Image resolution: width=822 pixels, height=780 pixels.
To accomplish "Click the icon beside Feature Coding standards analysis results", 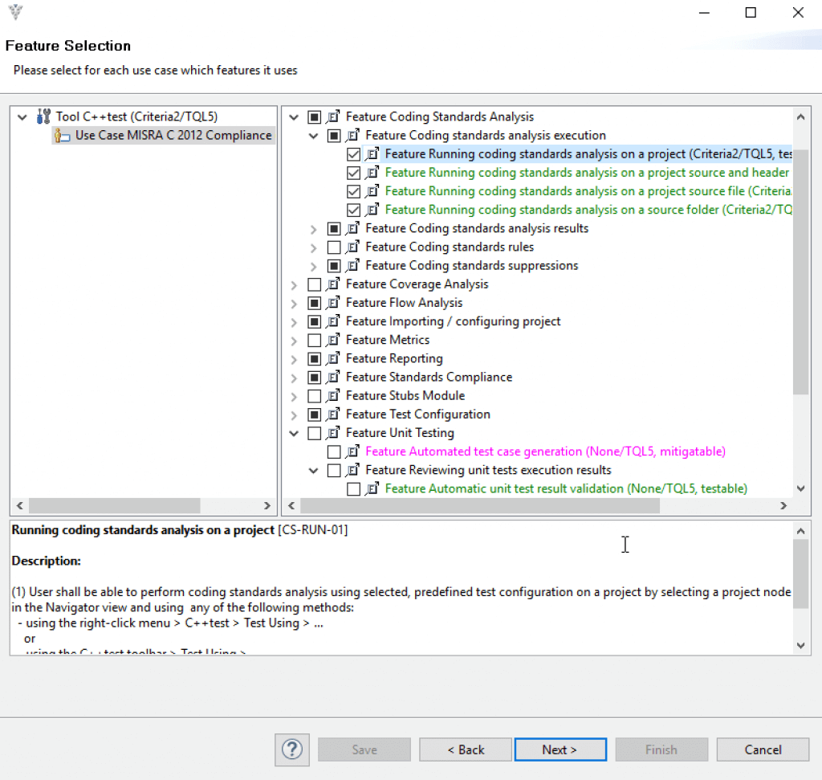I will 352,229.
